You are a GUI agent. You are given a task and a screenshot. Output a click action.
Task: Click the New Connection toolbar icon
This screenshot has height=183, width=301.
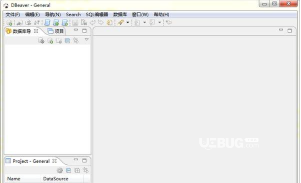point(10,23)
